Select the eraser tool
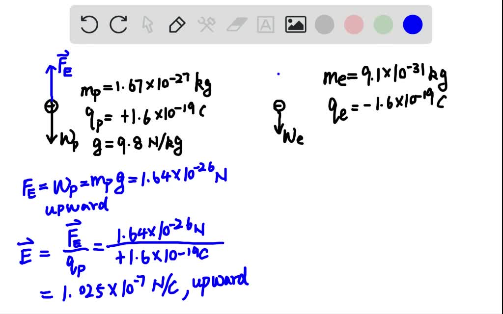 coord(236,24)
